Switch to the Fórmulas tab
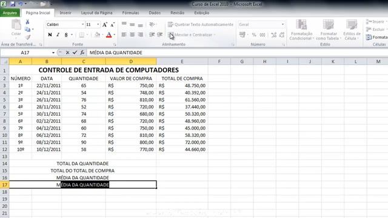The height and width of the screenshot is (218, 388). click(x=131, y=13)
